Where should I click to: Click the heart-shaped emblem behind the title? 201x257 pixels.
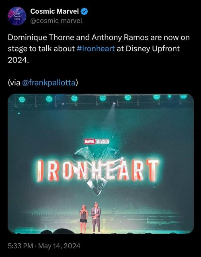[99, 170]
